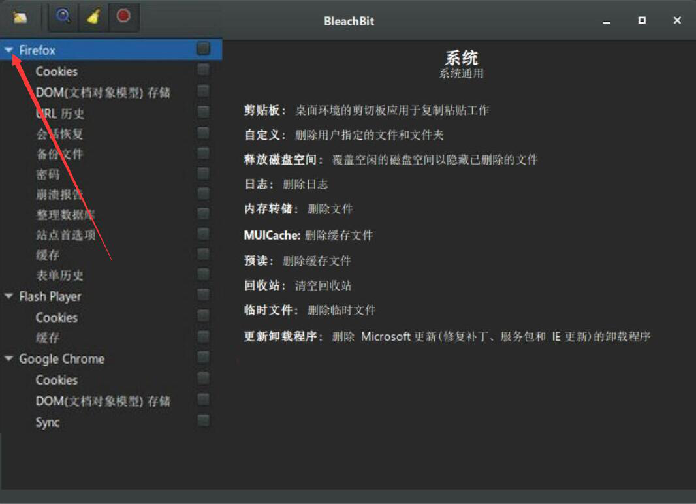Tick the 备份文件 checkbox

pos(203,153)
